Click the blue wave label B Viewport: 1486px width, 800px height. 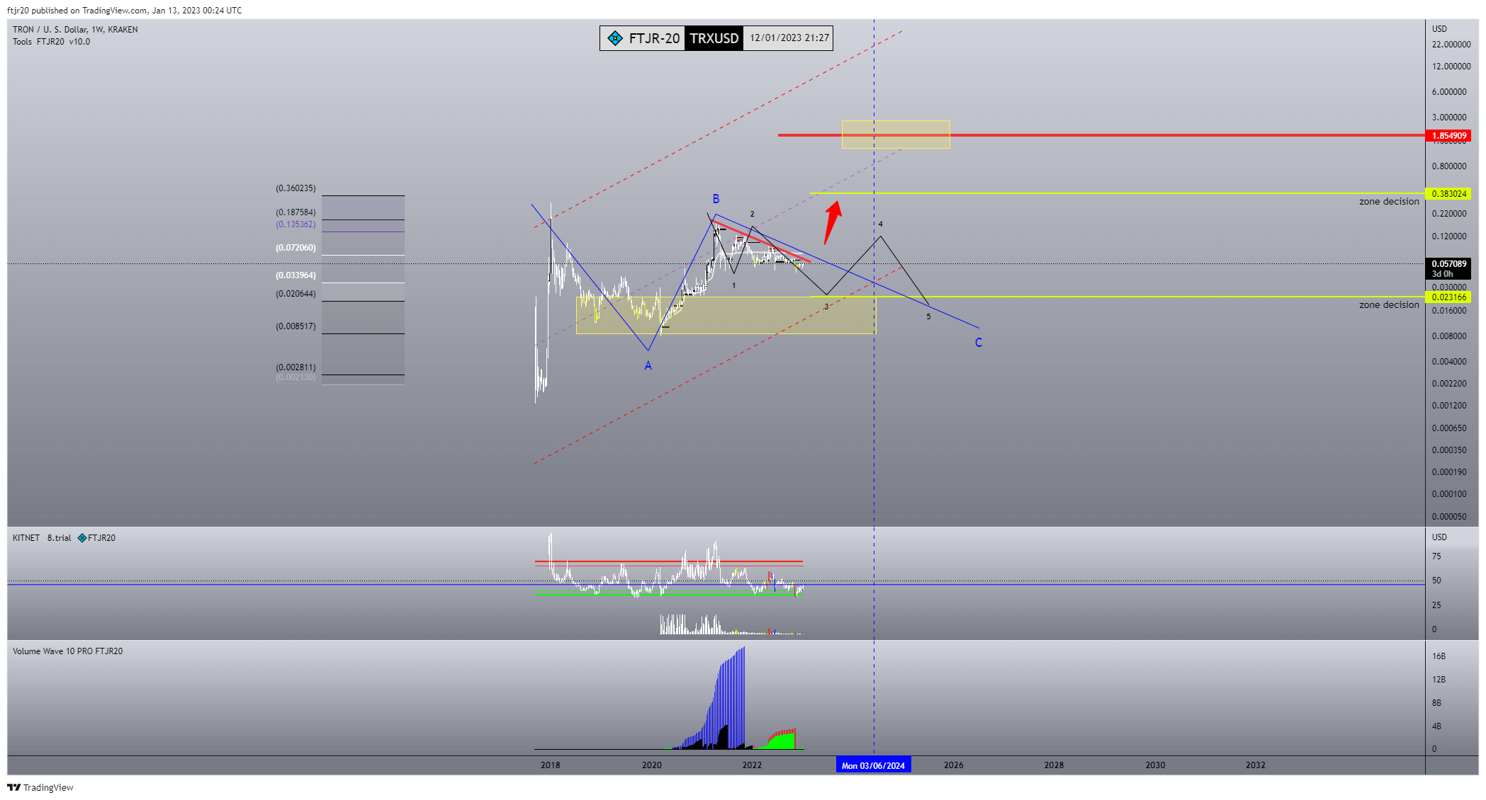point(716,199)
